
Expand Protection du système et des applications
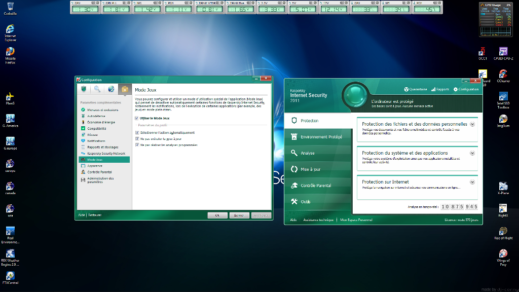pos(472,153)
